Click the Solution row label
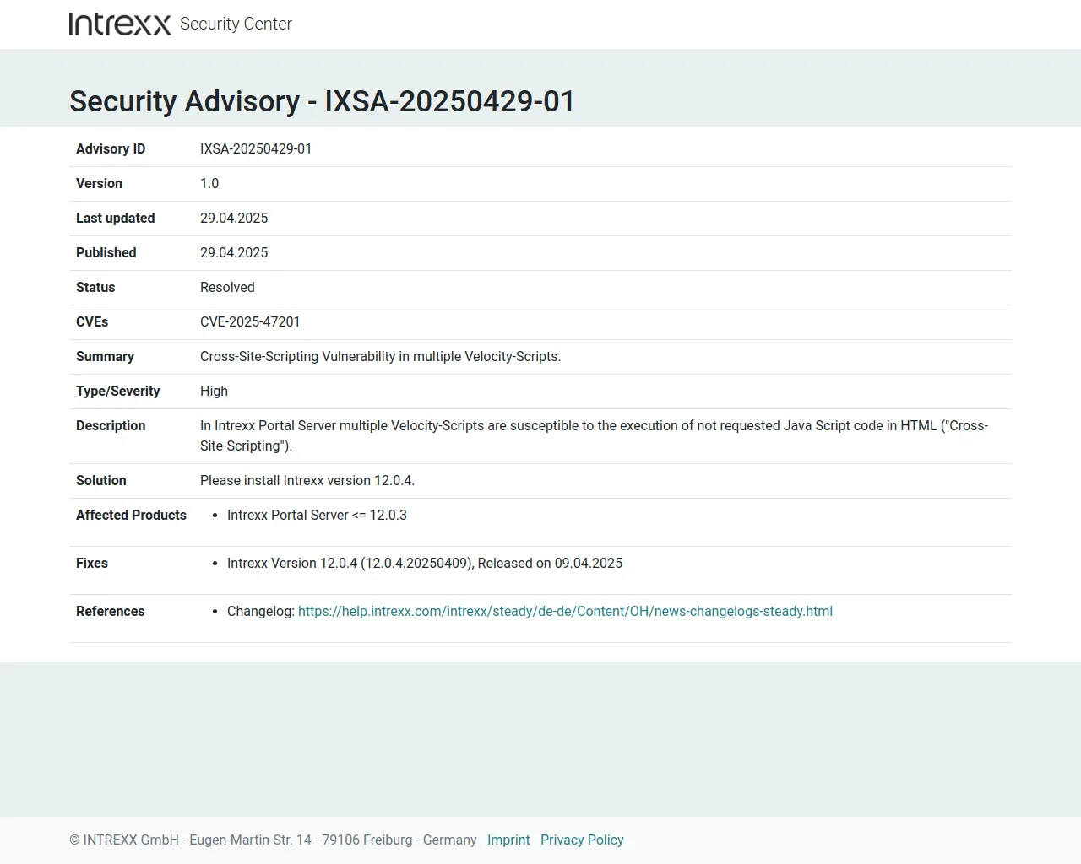The width and height of the screenshot is (1081, 864). (100, 480)
